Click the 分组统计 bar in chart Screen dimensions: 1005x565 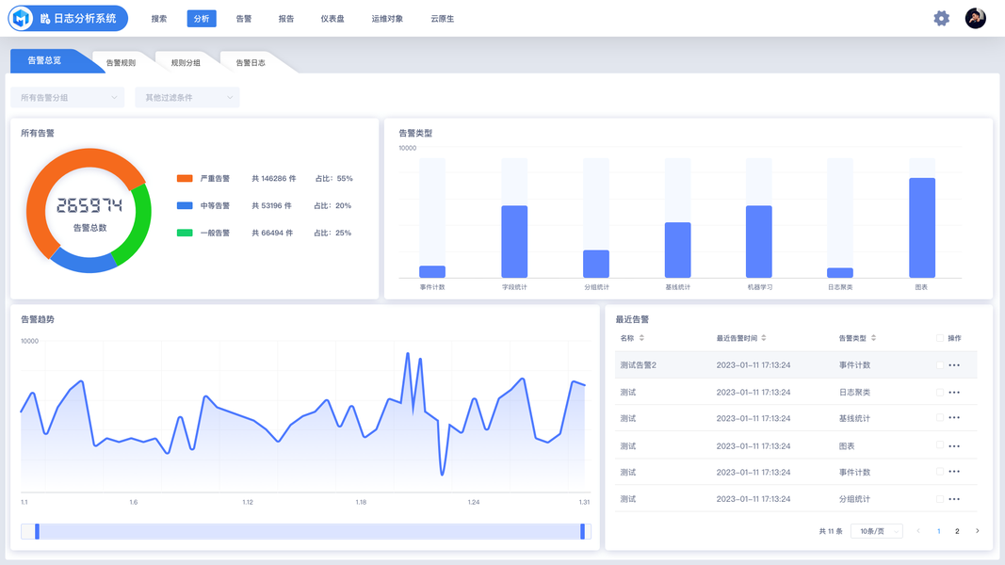[x=596, y=264]
